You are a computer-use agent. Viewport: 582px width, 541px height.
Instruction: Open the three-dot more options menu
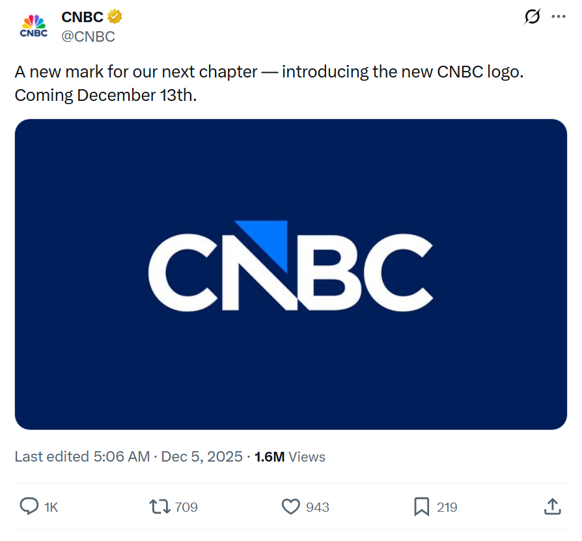[x=559, y=17]
